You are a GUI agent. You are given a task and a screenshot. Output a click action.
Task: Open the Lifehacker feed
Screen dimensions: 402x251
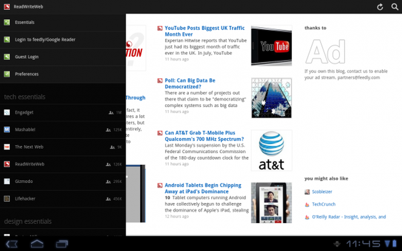click(63, 199)
